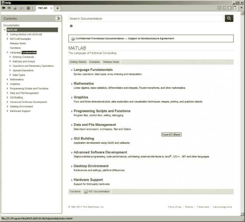
Task: Click the Terms of Use footer link
Action: pos(175,207)
